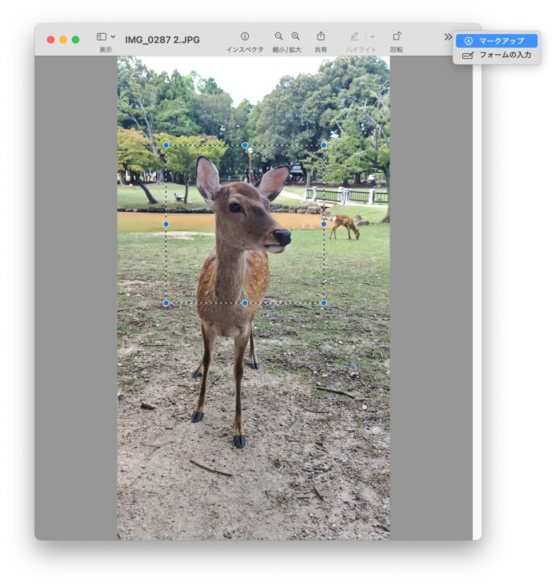Click the top-middle selection handle
Screen dimensions: 555x586
(245, 145)
